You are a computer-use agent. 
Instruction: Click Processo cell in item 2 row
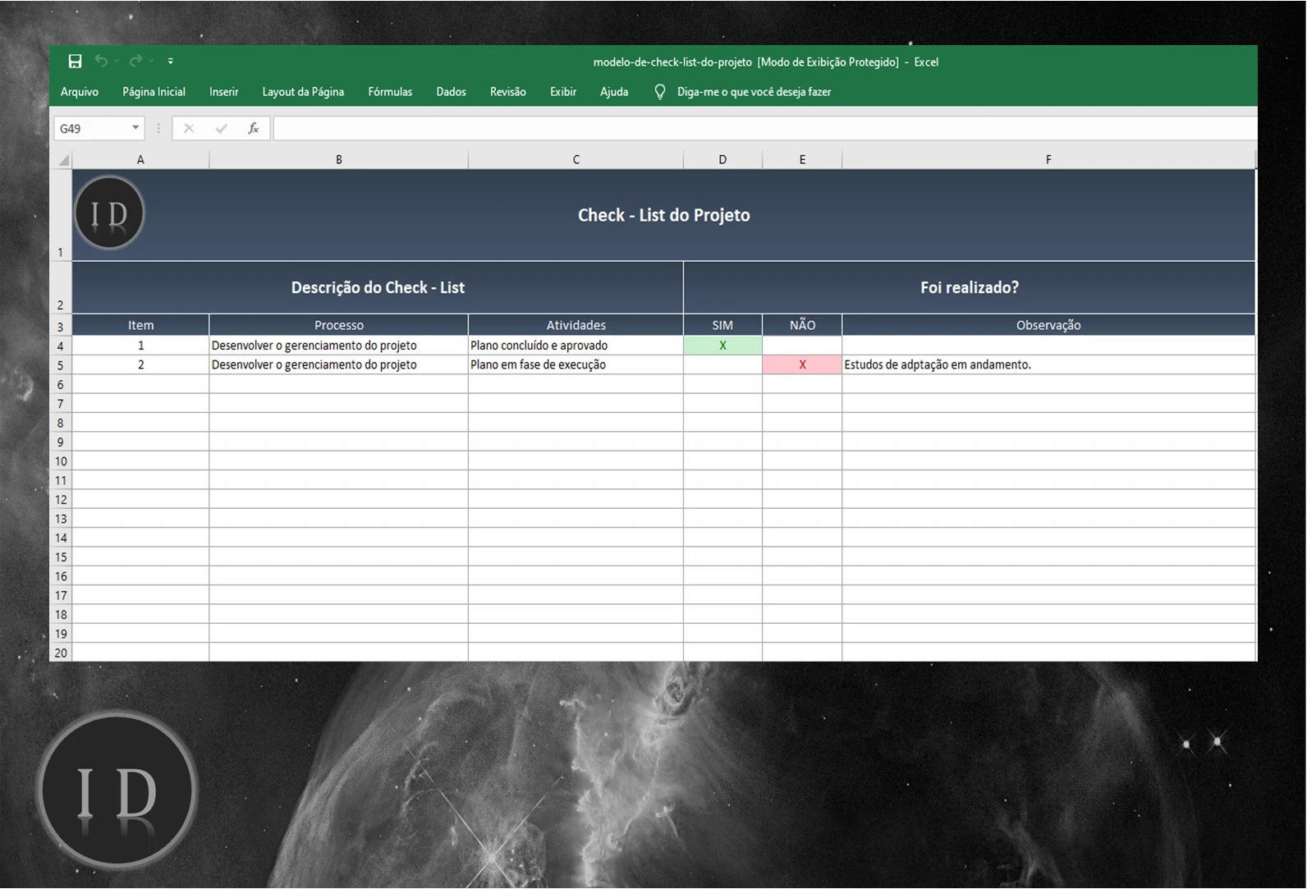(x=338, y=364)
